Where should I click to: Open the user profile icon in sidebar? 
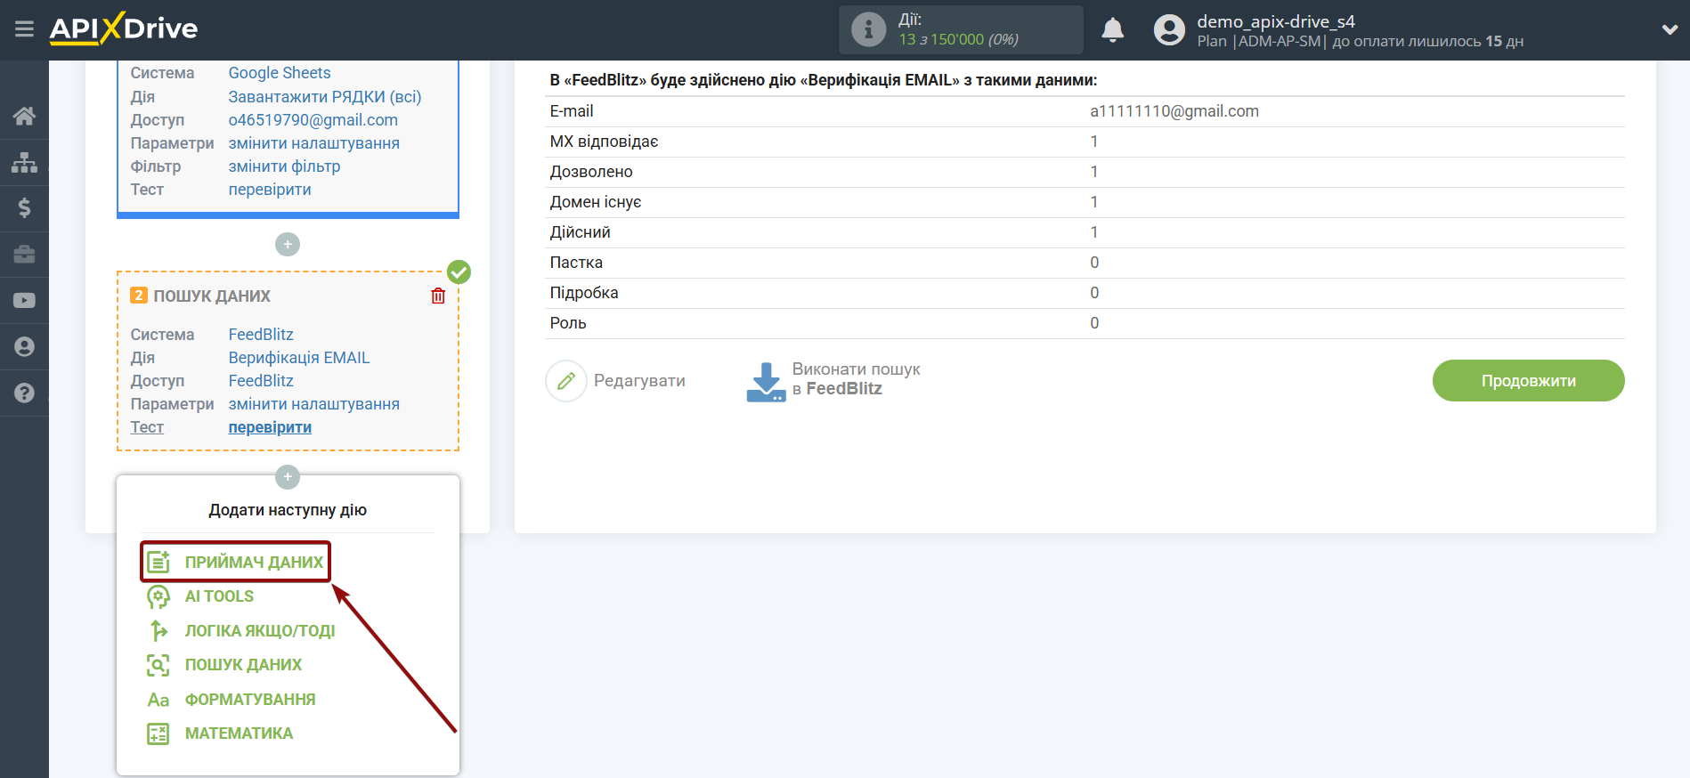pyautogui.click(x=24, y=347)
